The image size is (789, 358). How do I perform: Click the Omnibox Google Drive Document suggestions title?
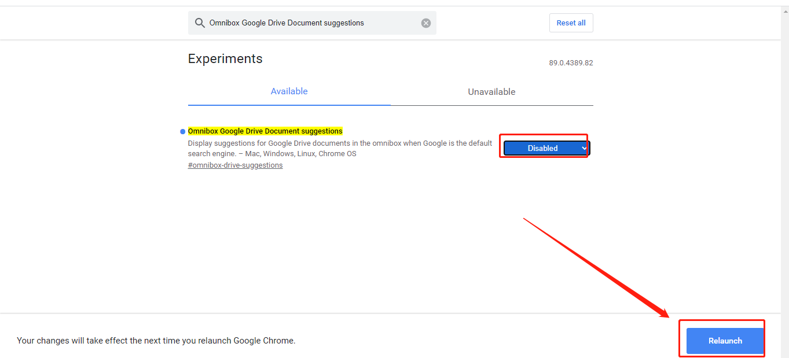(265, 131)
